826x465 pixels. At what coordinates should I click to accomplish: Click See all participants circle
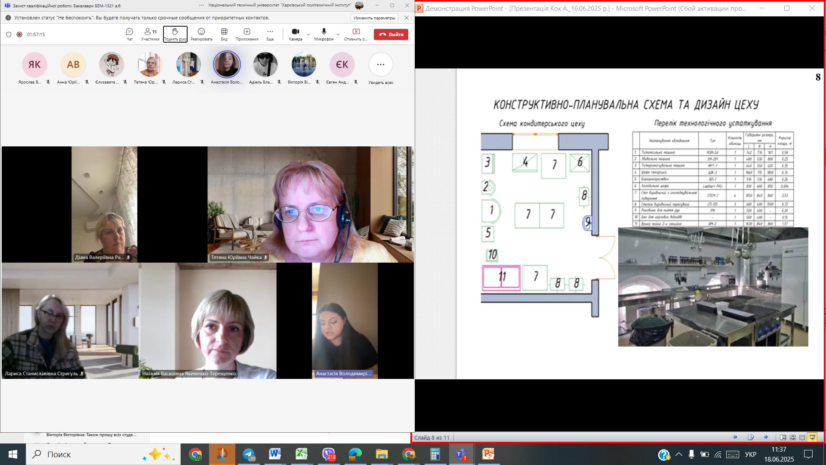[x=381, y=65]
